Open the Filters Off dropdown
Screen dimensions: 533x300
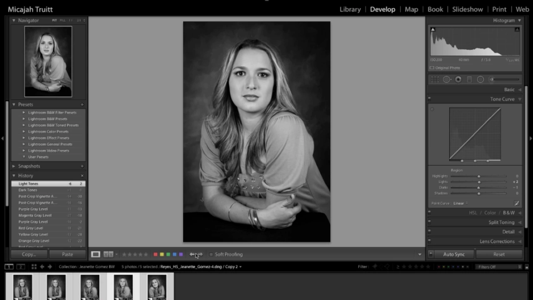(x=498, y=267)
